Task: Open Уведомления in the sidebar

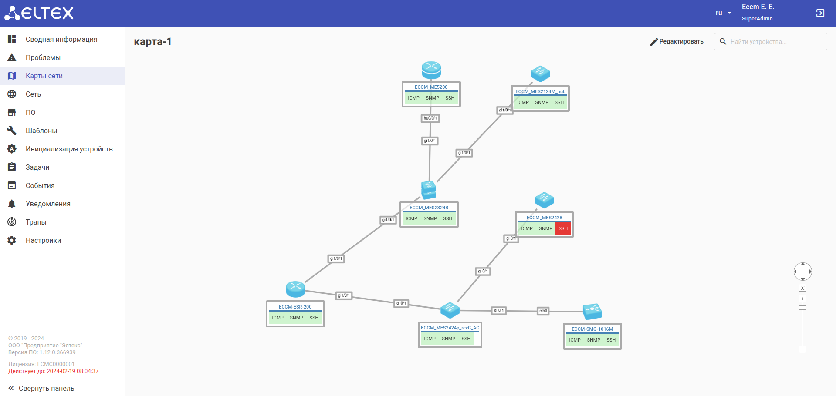Action: pyautogui.click(x=62, y=204)
